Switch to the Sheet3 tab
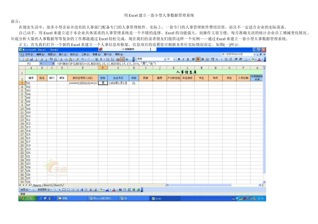The height and width of the screenshot is (224, 318). click(58, 185)
